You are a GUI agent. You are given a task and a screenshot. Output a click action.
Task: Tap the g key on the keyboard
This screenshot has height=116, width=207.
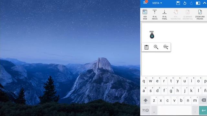point(171,91)
